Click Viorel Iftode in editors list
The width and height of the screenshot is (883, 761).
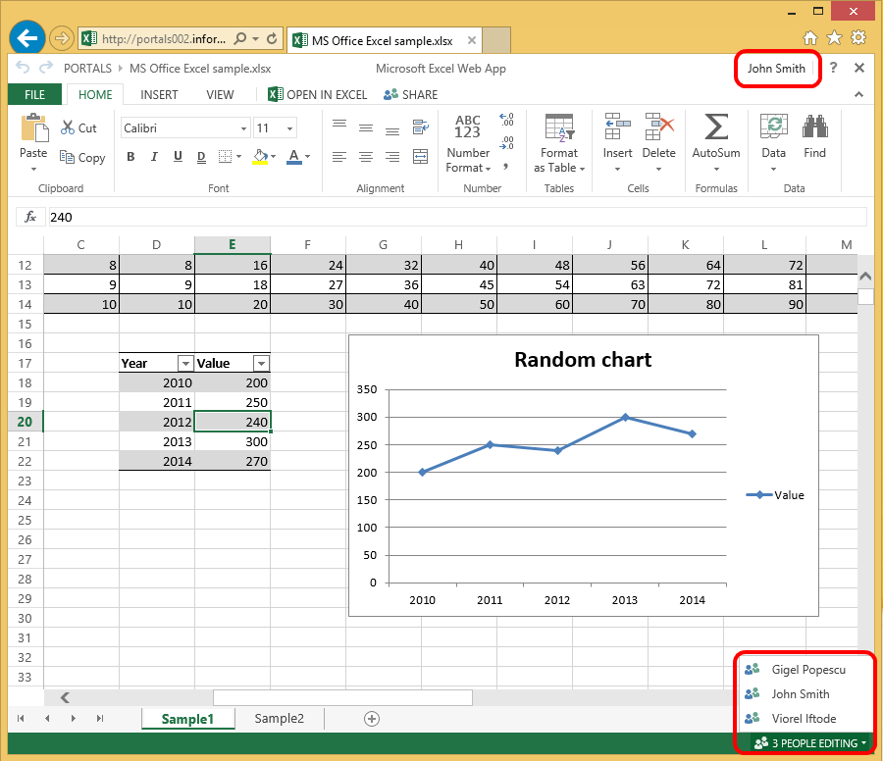pos(804,719)
